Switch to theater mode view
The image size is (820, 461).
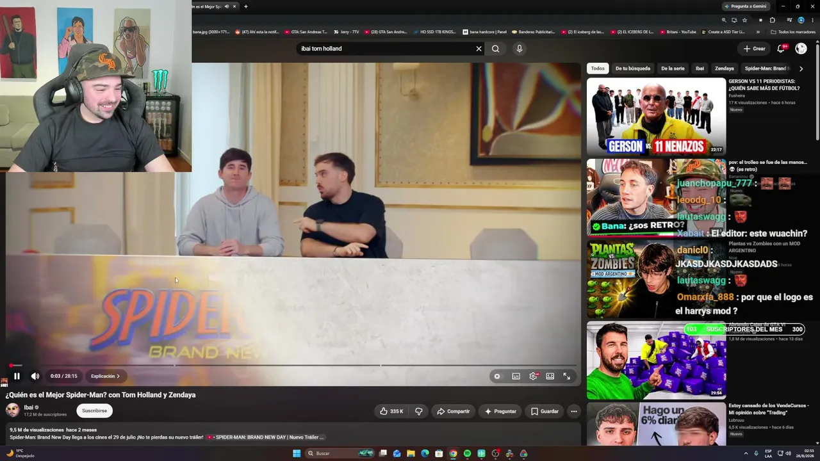pyautogui.click(x=550, y=376)
